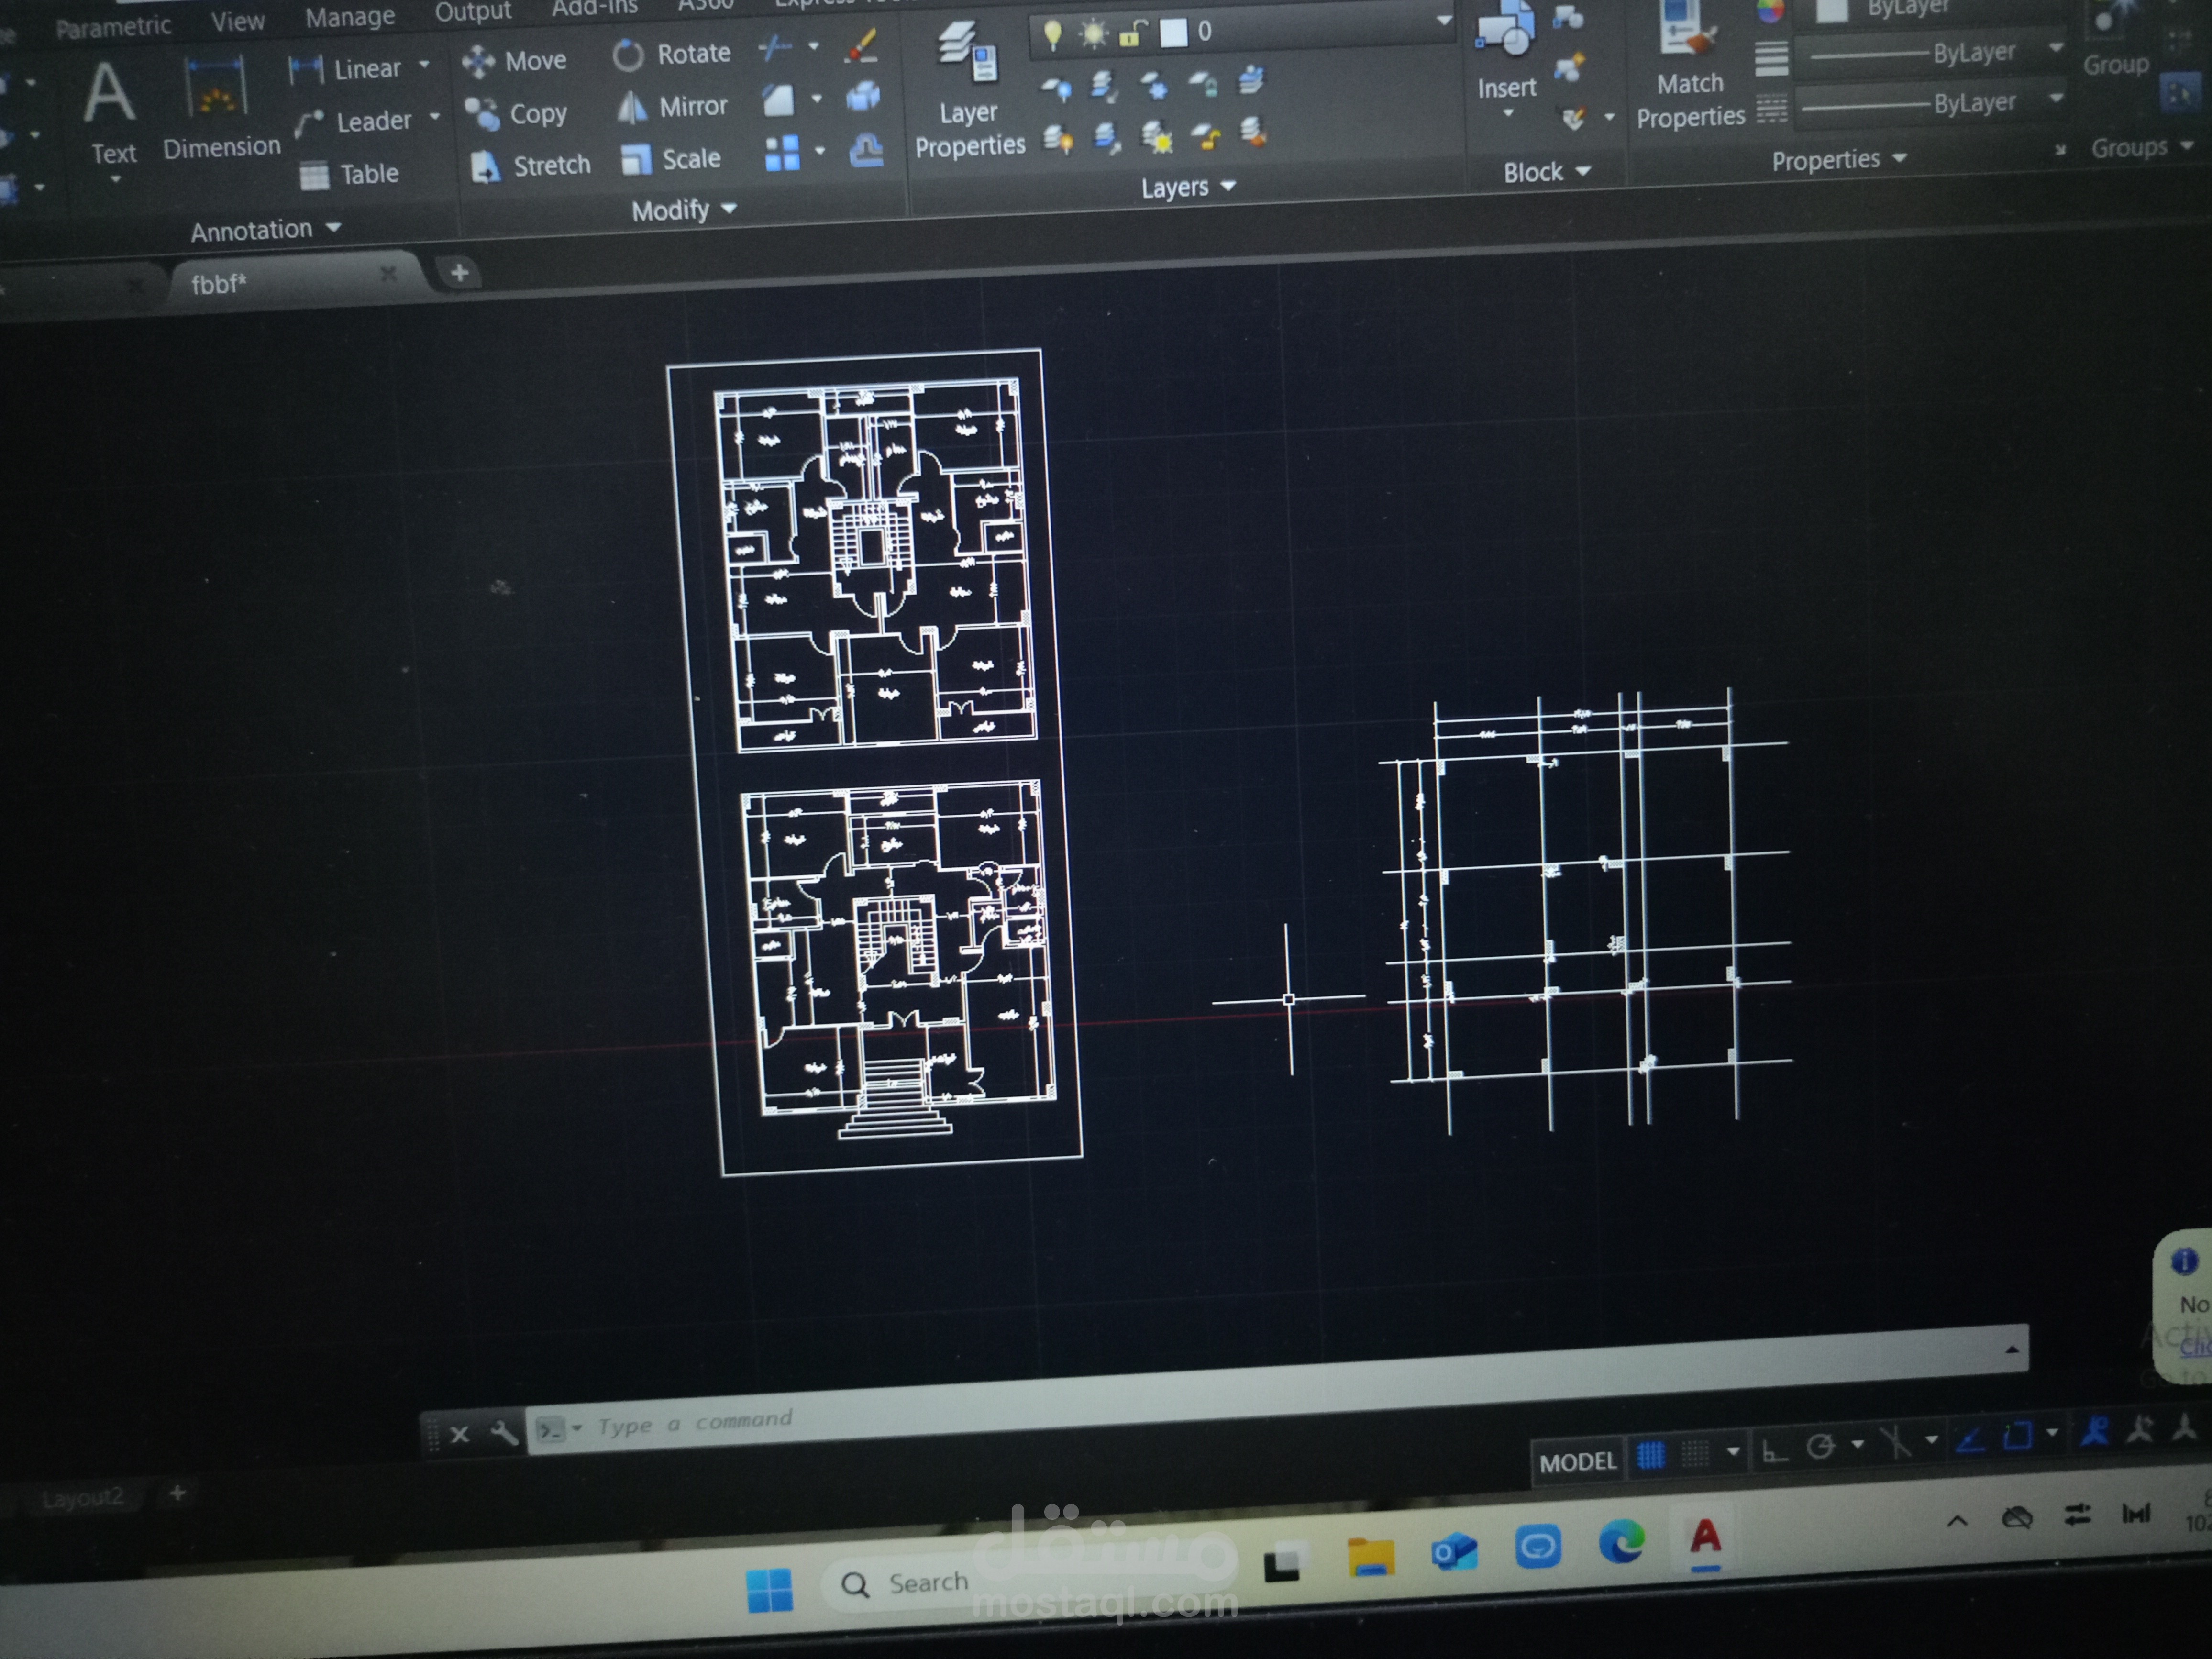Click the Offset tool icon

865,151
